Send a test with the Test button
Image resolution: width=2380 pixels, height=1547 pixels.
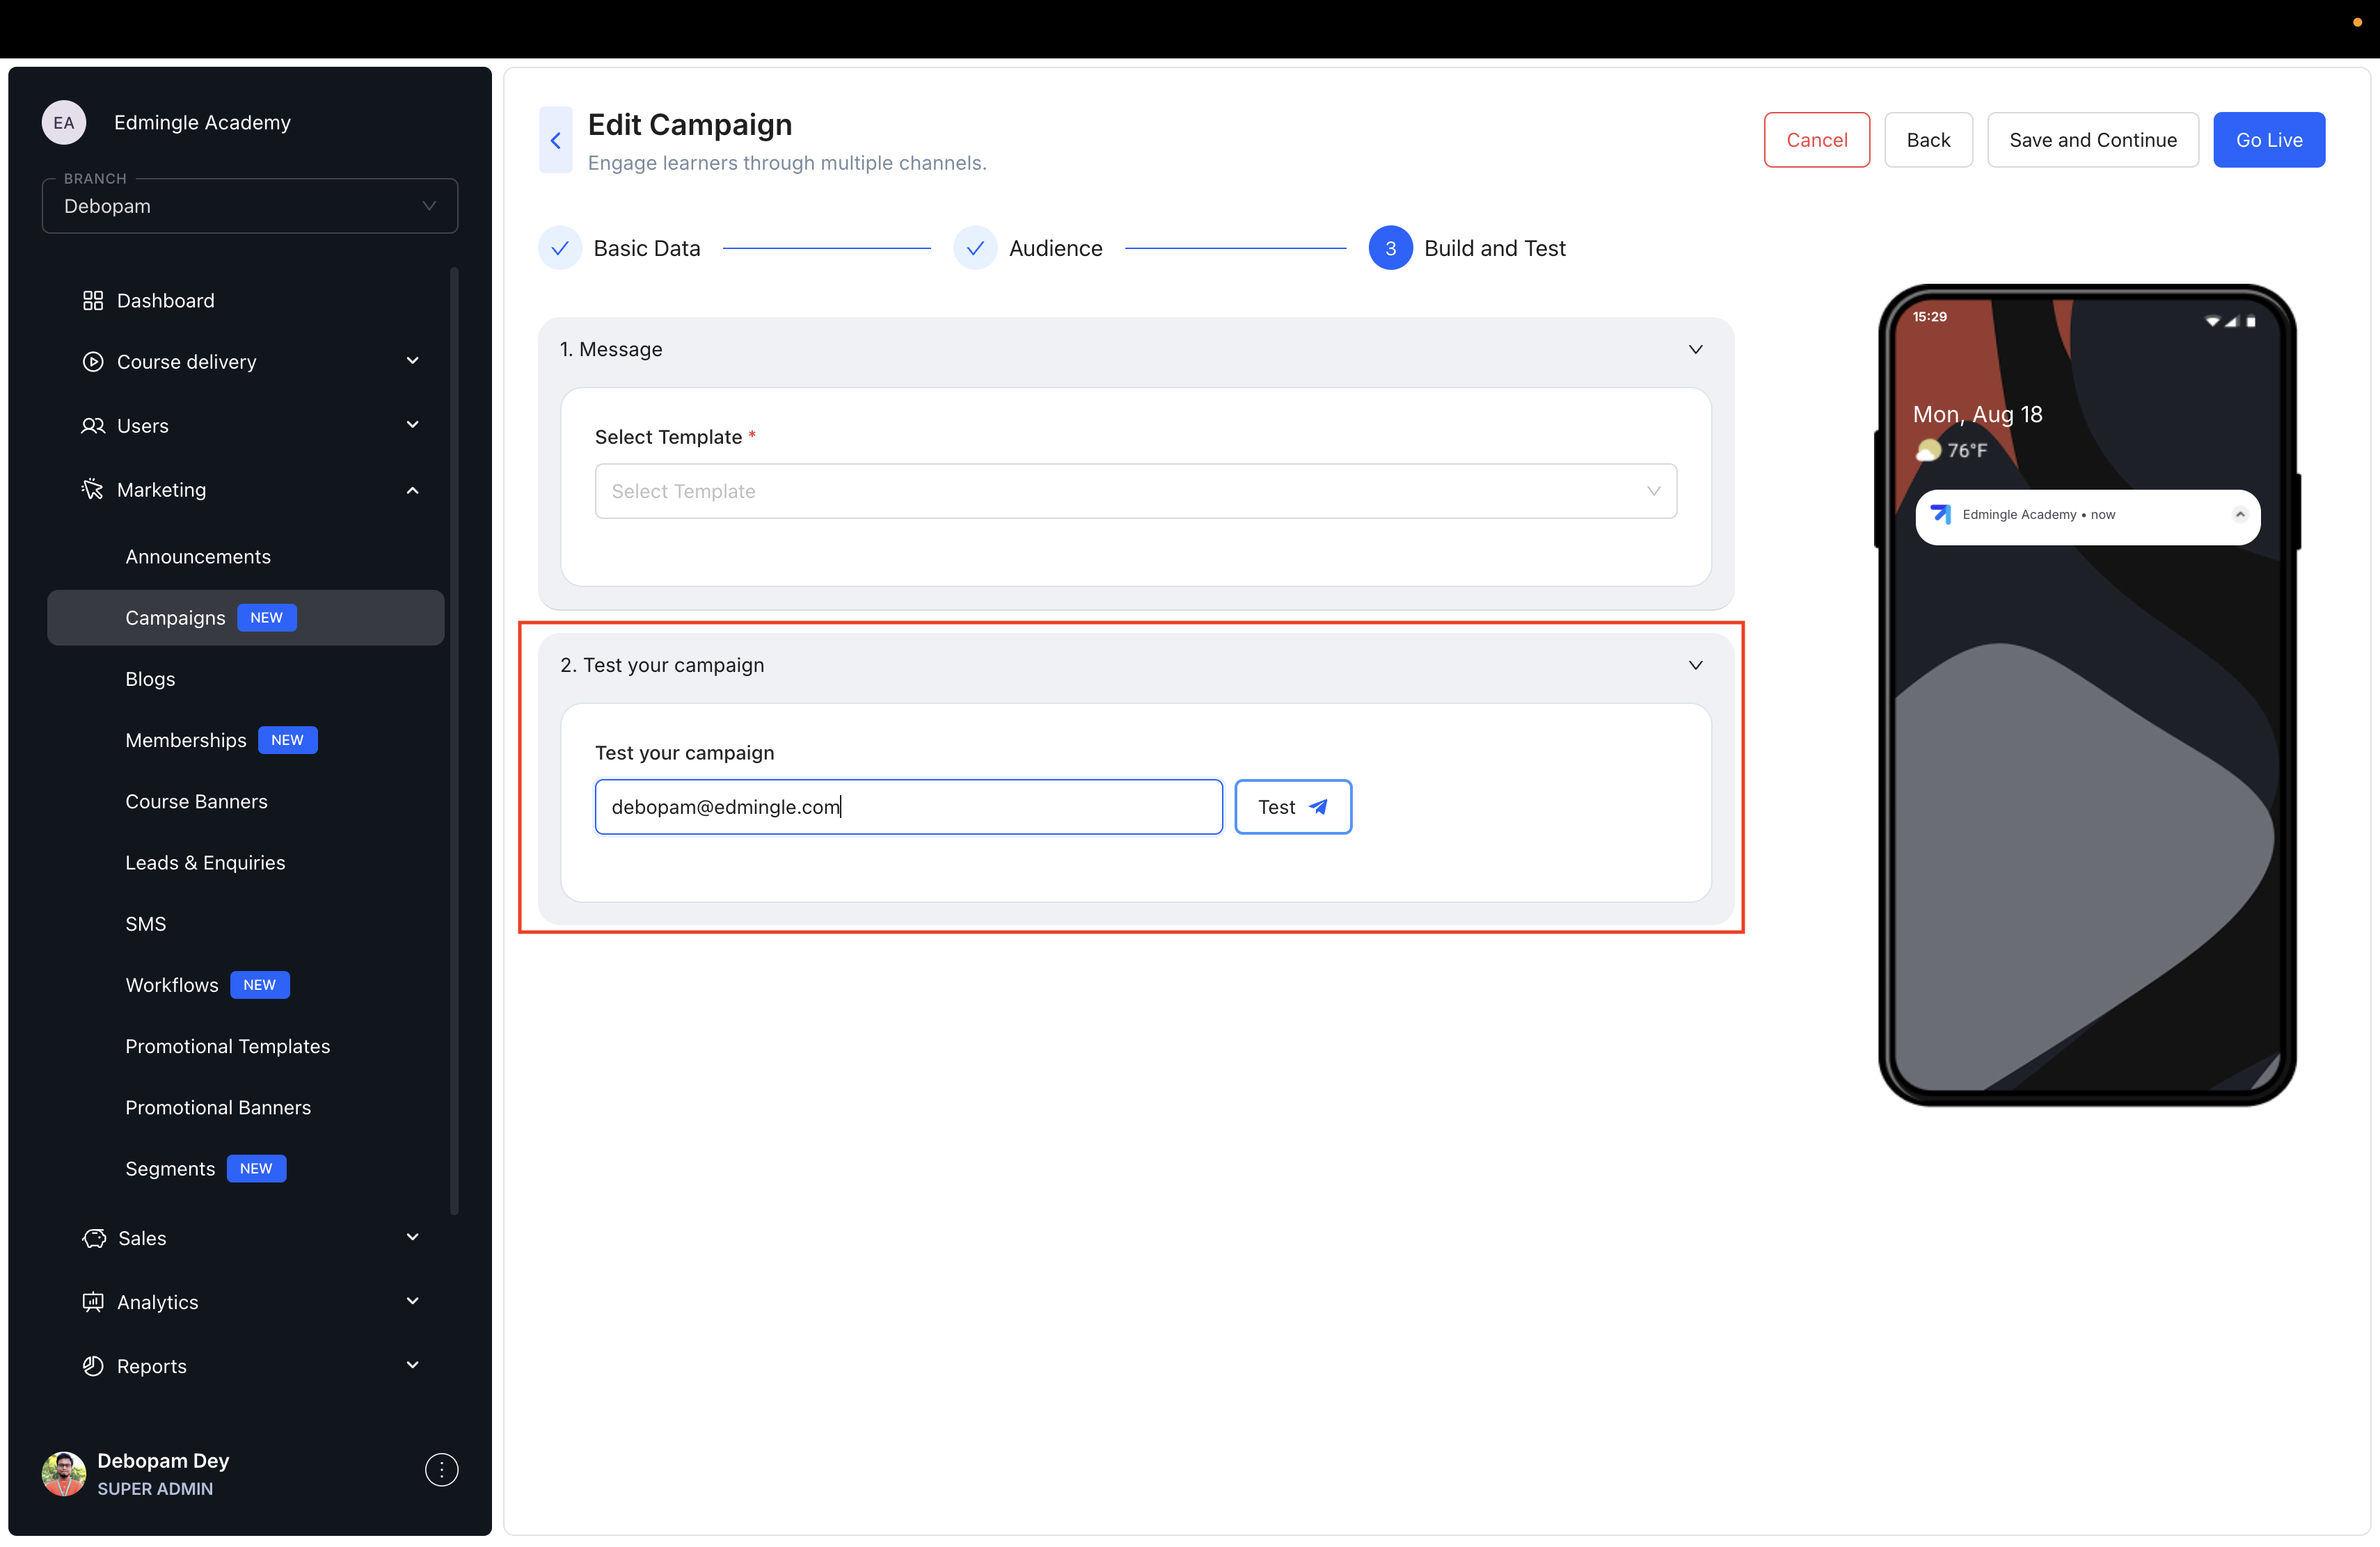coord(1293,806)
